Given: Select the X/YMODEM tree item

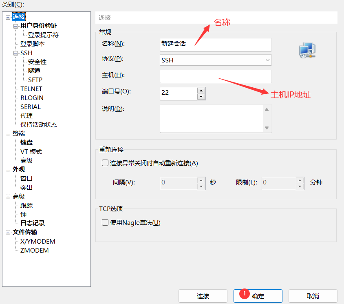Looking at the screenshot, I should click(38, 242).
